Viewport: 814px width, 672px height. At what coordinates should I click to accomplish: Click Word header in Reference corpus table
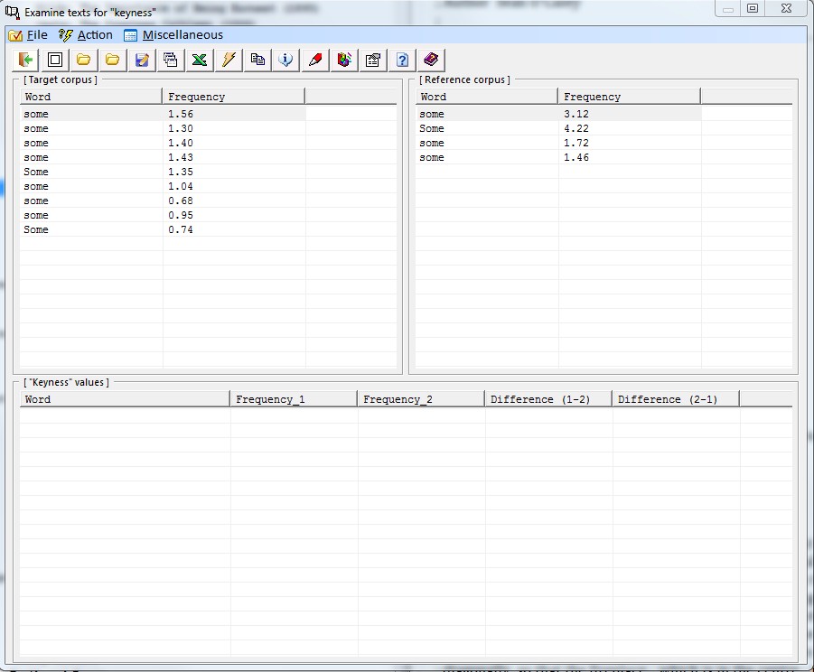486,97
